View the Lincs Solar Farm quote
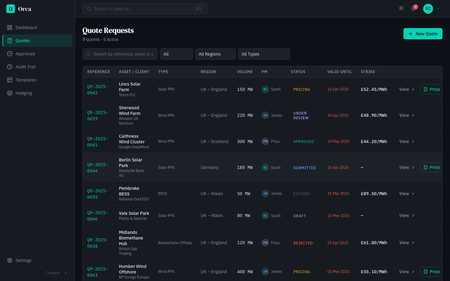Screen dimensions: 450x281 (407, 89)
